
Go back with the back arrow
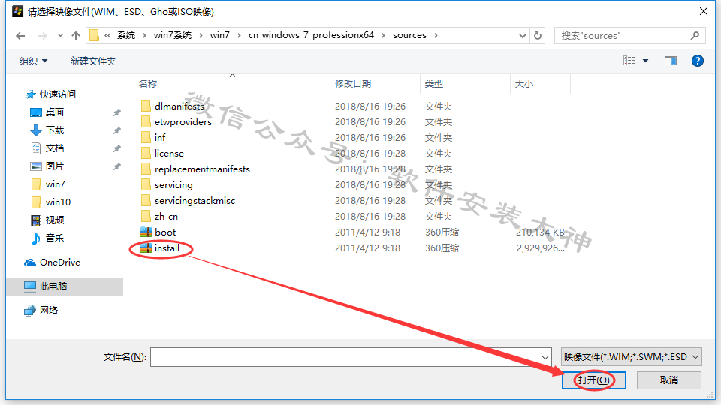click(x=20, y=36)
